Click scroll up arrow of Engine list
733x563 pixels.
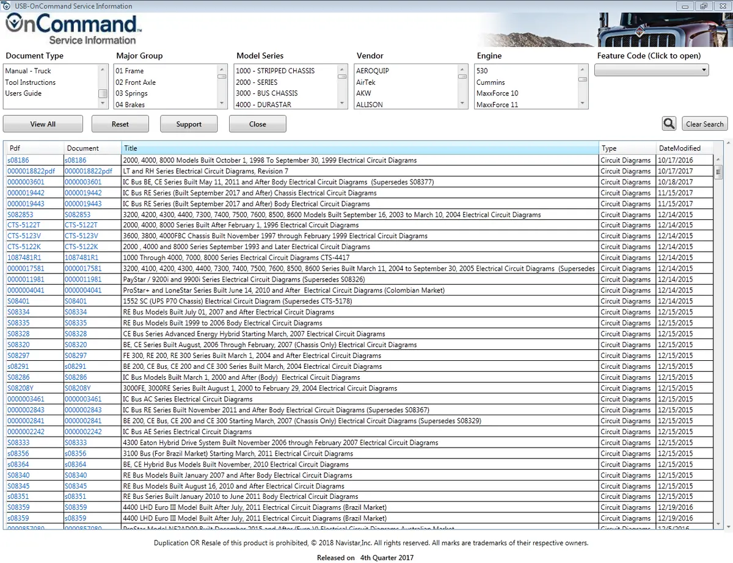[583, 70]
